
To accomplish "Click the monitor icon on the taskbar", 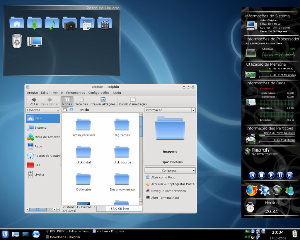I will coord(16,234).
